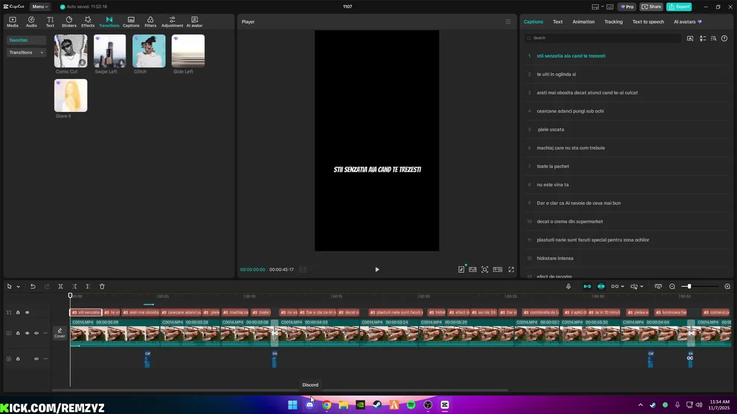Open the player panel hamburger menu
This screenshot has width=737, height=414.
click(508, 22)
